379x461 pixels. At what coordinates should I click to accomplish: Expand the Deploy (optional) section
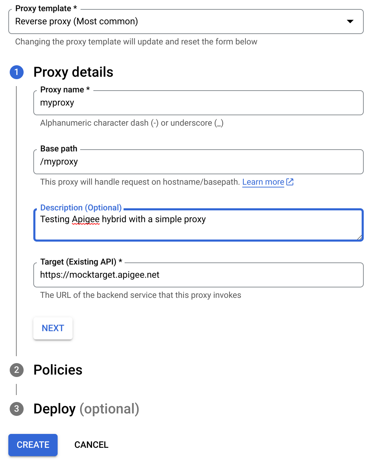tap(86, 410)
